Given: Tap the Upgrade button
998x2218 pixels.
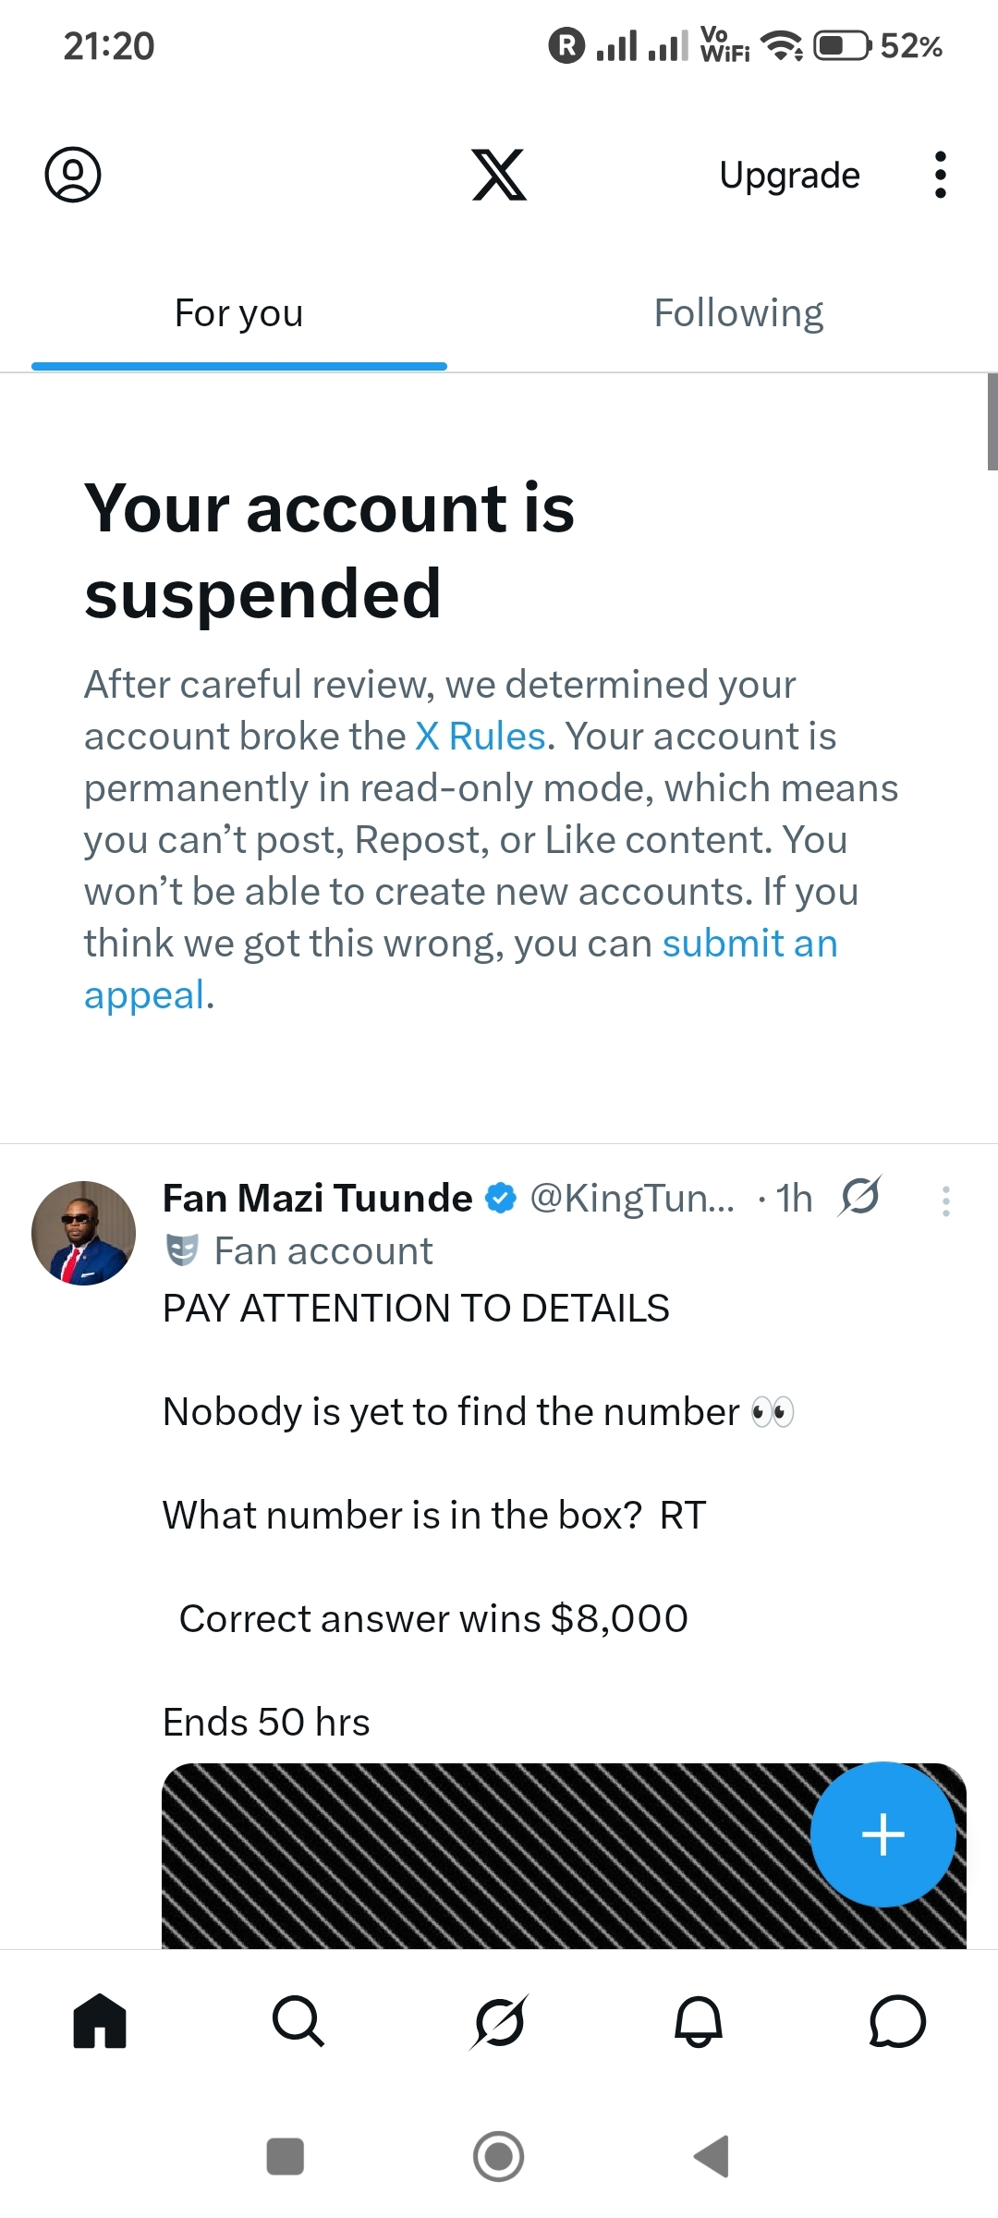Looking at the screenshot, I should [789, 175].
